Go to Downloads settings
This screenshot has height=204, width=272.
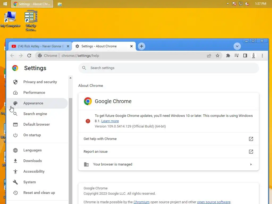click(x=37, y=161)
